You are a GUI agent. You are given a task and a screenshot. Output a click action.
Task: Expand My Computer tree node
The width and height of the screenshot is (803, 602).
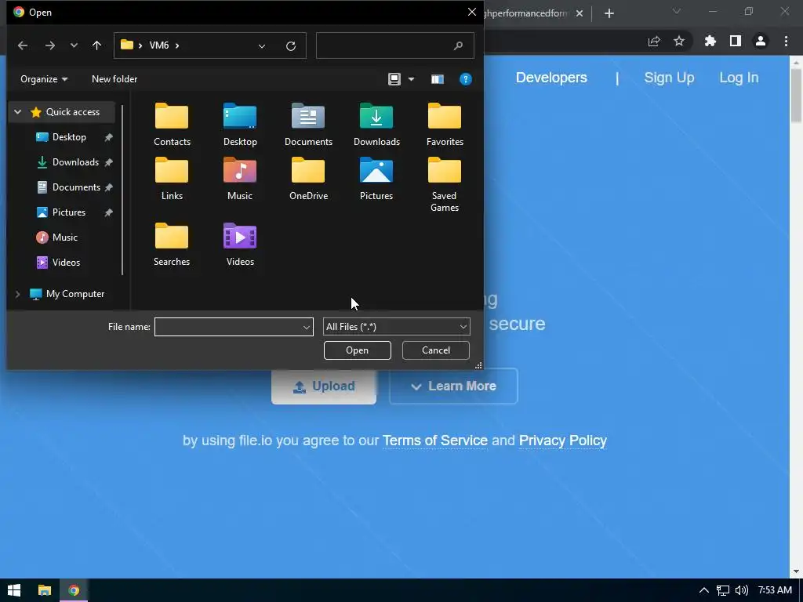[x=17, y=294]
